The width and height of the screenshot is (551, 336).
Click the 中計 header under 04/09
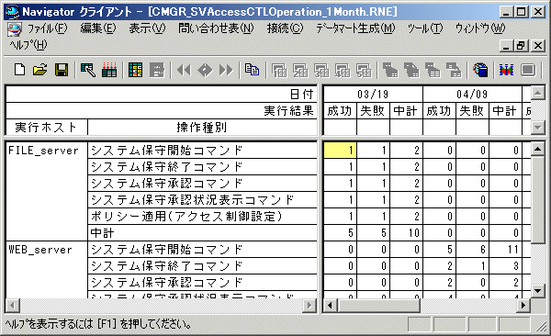[505, 111]
